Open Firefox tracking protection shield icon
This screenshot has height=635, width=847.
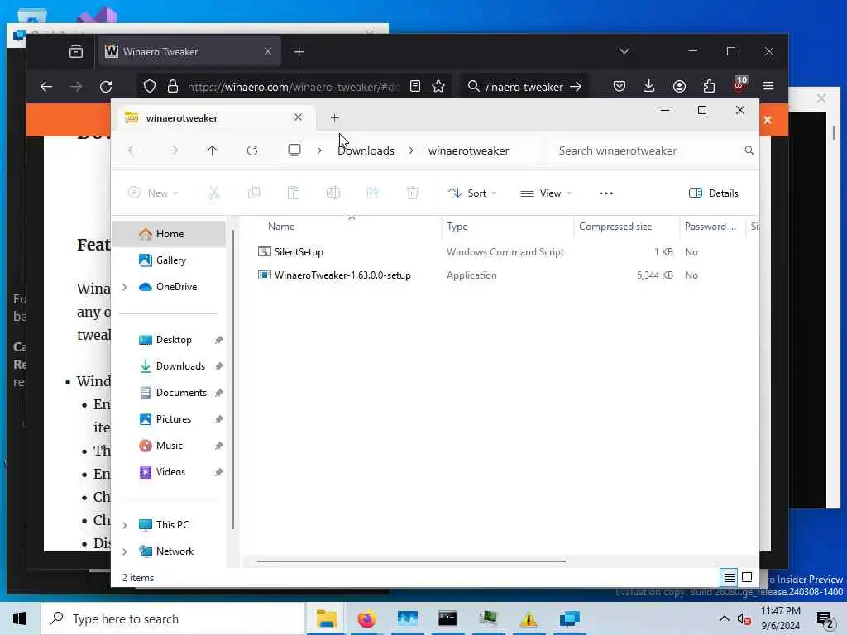[150, 86]
